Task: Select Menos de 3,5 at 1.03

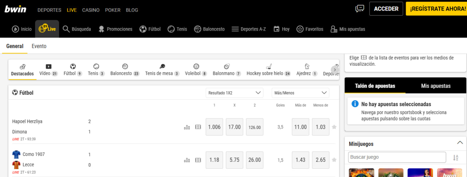Action: click(321, 127)
